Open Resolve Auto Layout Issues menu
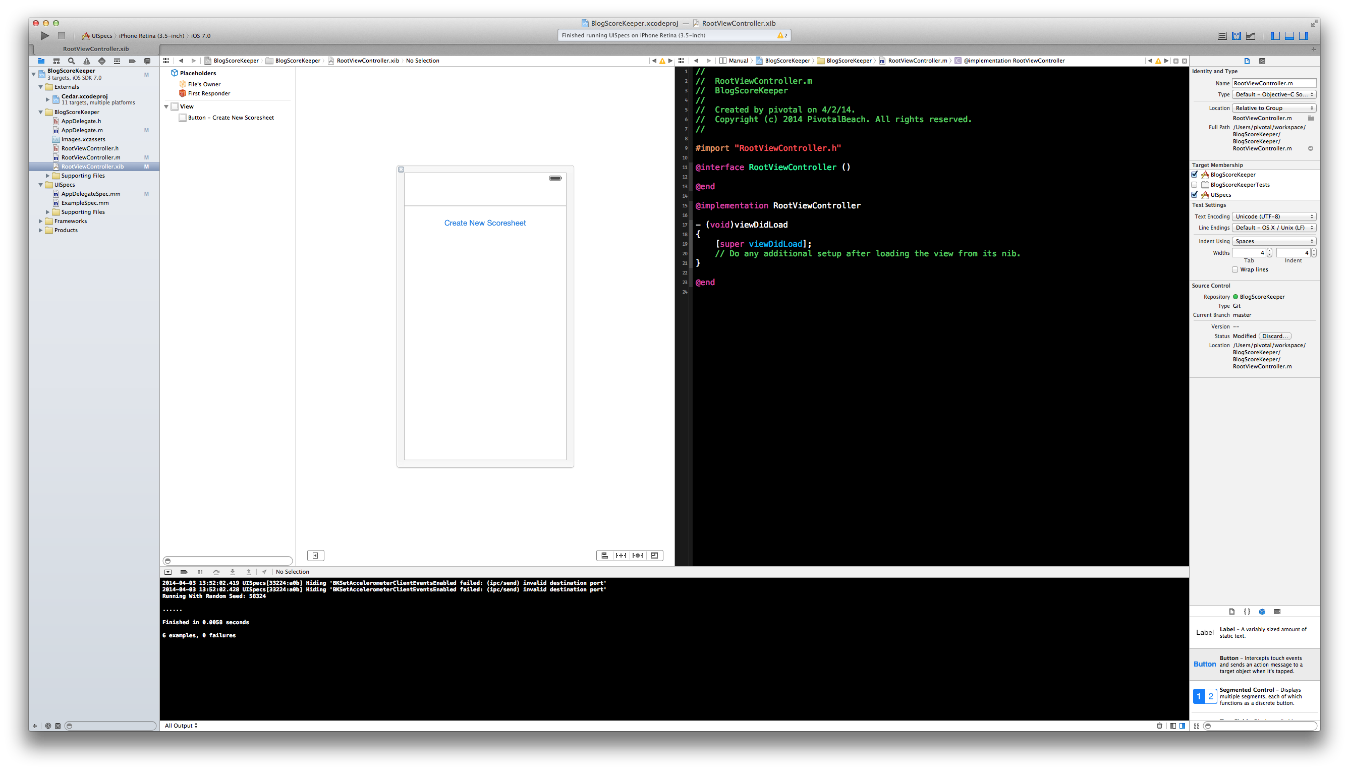Image resolution: width=1349 pixels, height=771 pixels. pos(638,556)
